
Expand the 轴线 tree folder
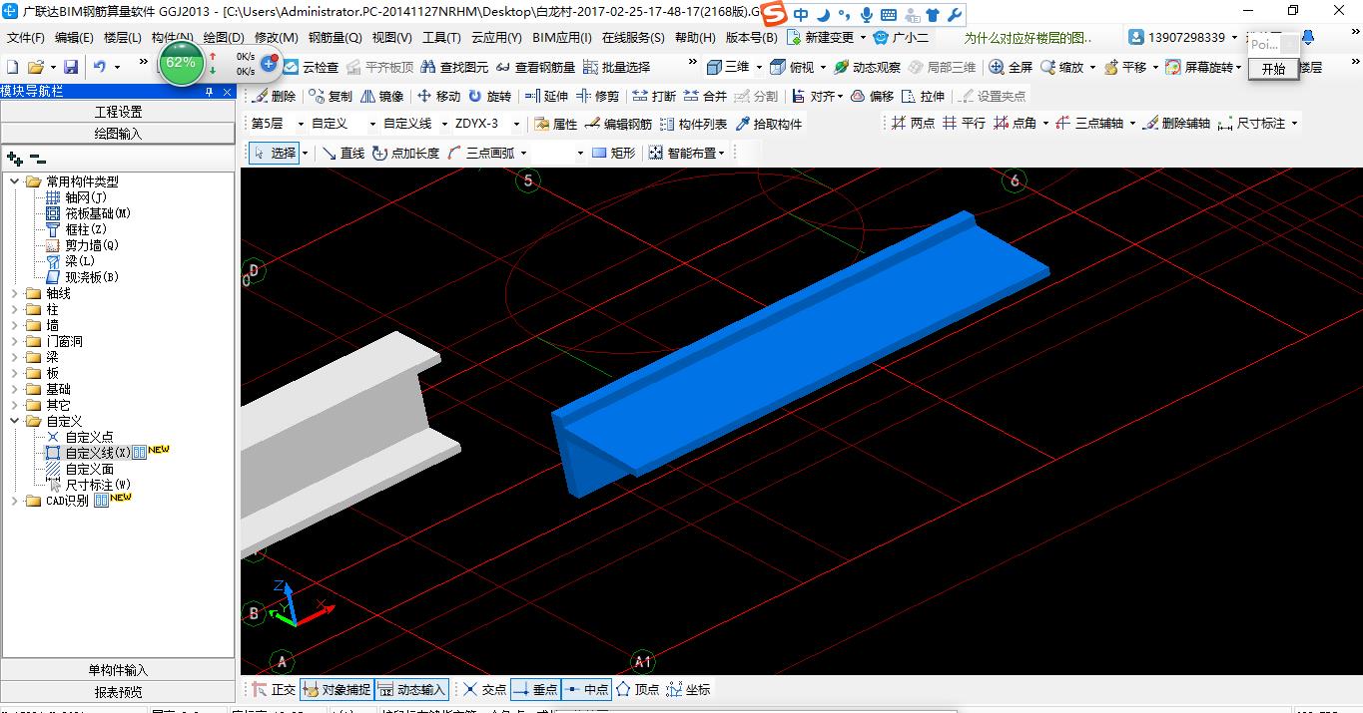click(x=16, y=294)
